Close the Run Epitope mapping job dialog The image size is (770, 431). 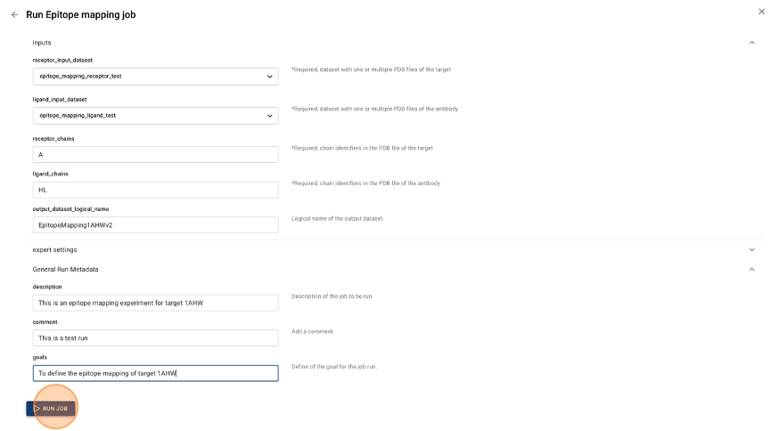point(760,11)
